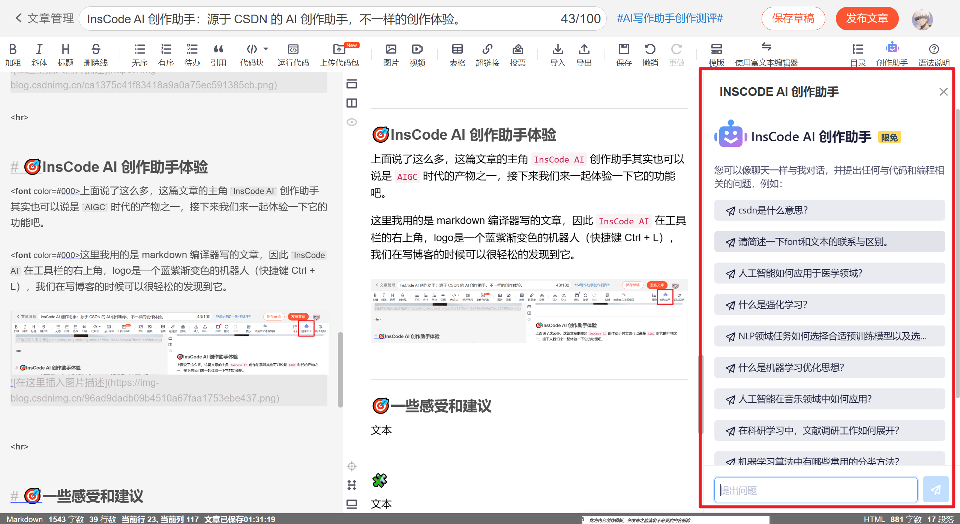The height and width of the screenshot is (524, 960).
Task: Switch to split two-column layout icon
Action: (352, 103)
